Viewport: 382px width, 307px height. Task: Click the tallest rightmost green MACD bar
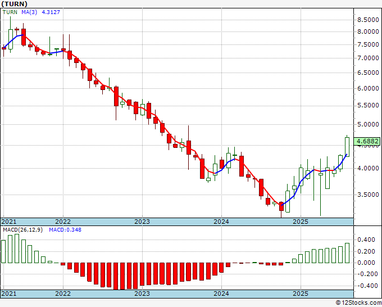click(x=347, y=253)
